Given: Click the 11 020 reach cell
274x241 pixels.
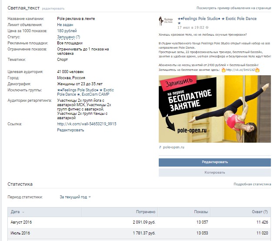Looking at the screenshot, I should click(262, 233).
